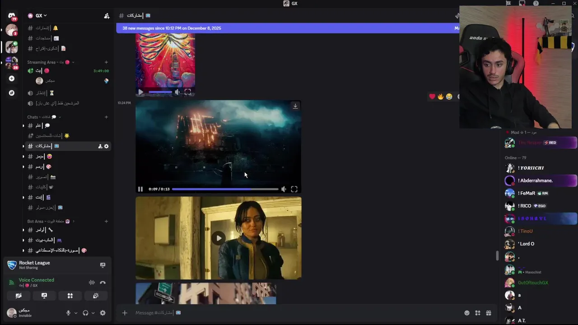Play the top colorful video
The image size is (578, 325).
pyautogui.click(x=140, y=92)
